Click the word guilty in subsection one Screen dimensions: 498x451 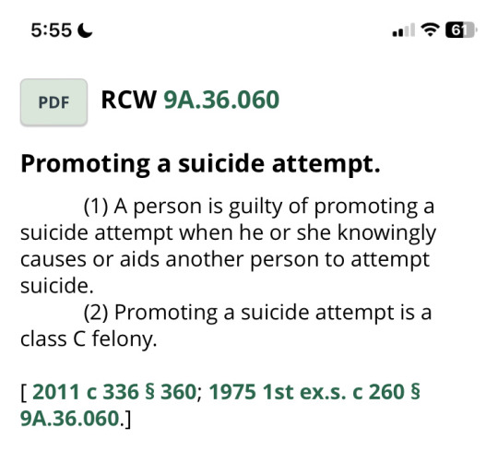coord(255,208)
